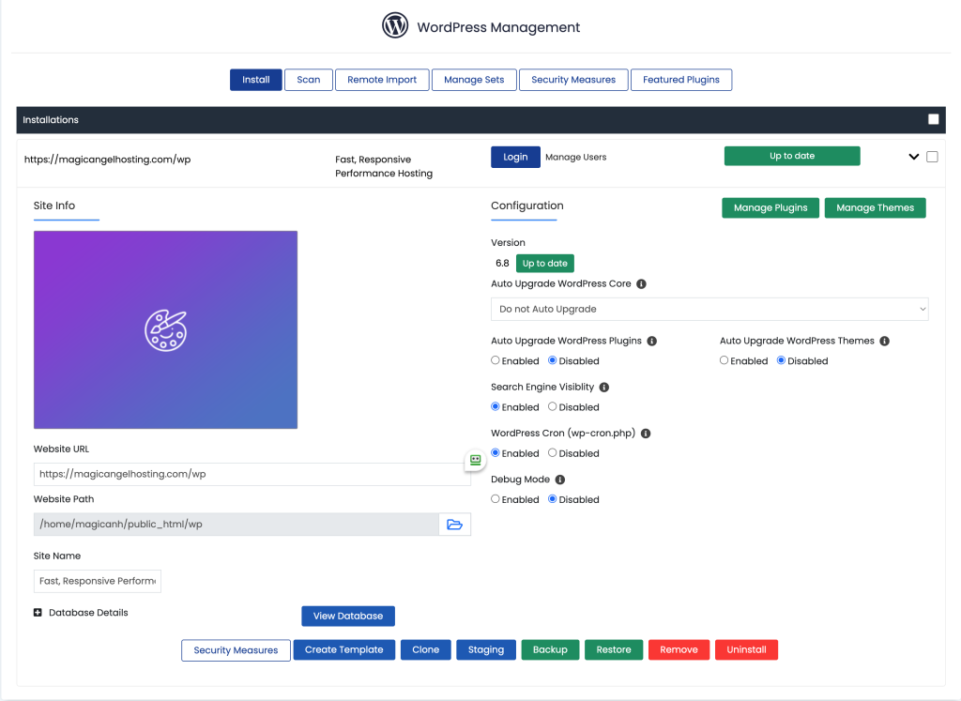The image size is (961, 701).
Task: Click the https://magicangelhosting.com/wp installation URL
Action: coord(108,160)
